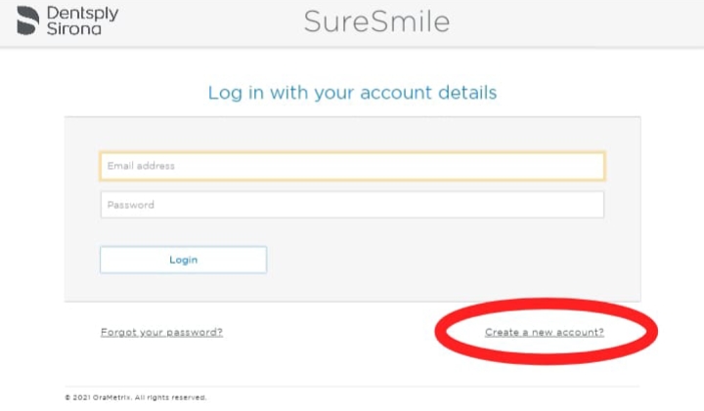
Task: Click the OraMetrix copyright footer text
Action: (136, 397)
